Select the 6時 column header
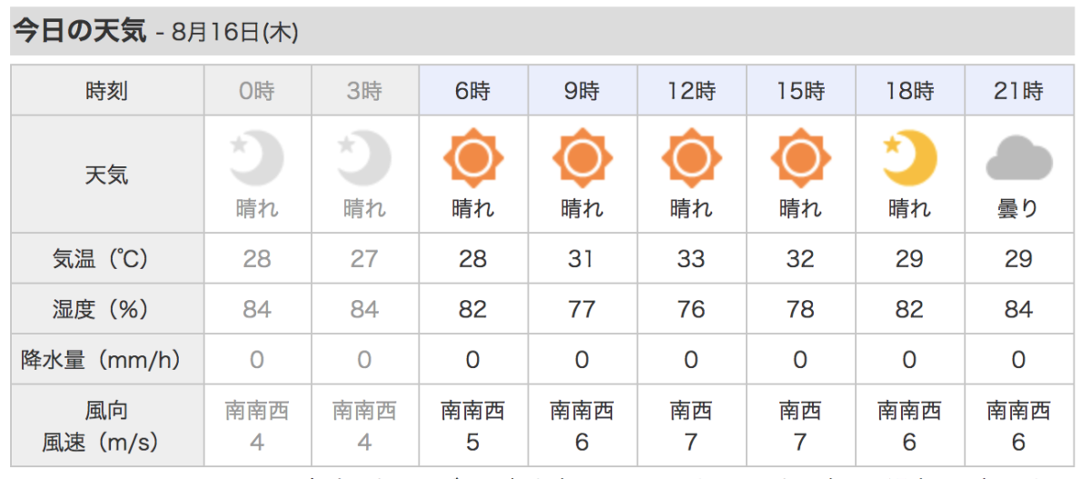This screenshot has height=479, width=1090. 473,91
